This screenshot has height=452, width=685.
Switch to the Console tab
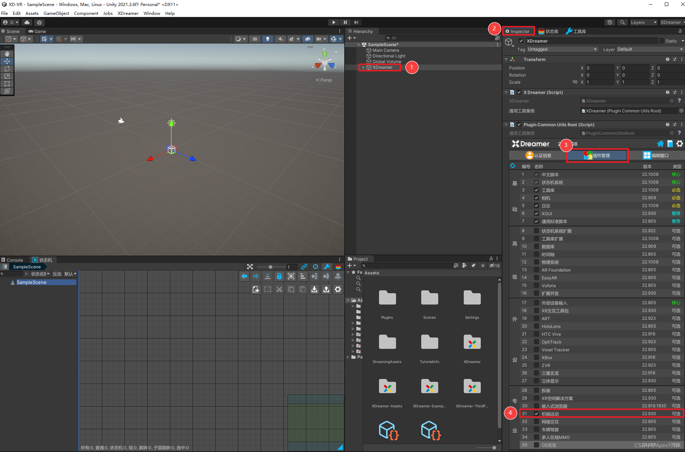(12, 260)
